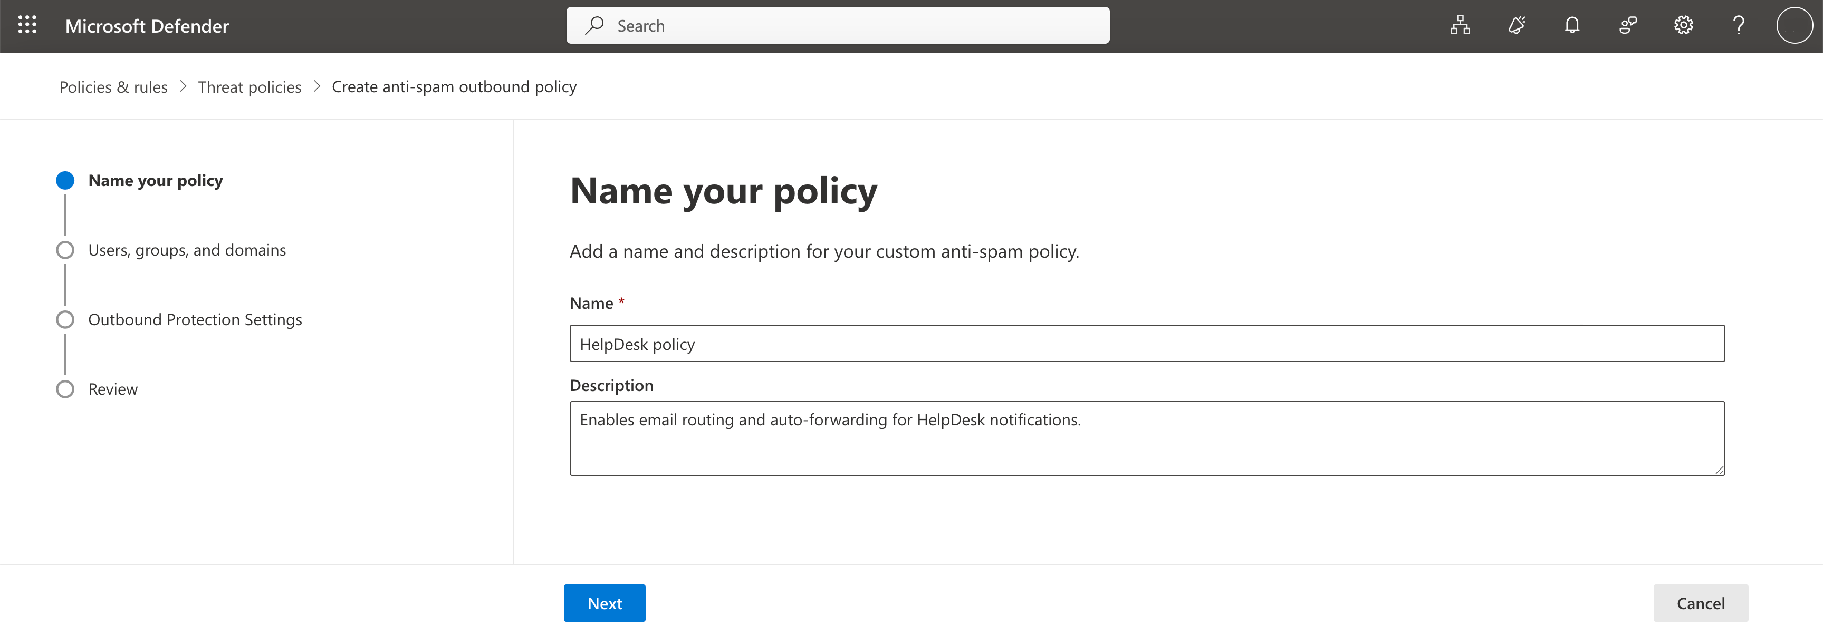The height and width of the screenshot is (635, 1823).
Task: Open notifications bell icon
Action: (x=1572, y=25)
